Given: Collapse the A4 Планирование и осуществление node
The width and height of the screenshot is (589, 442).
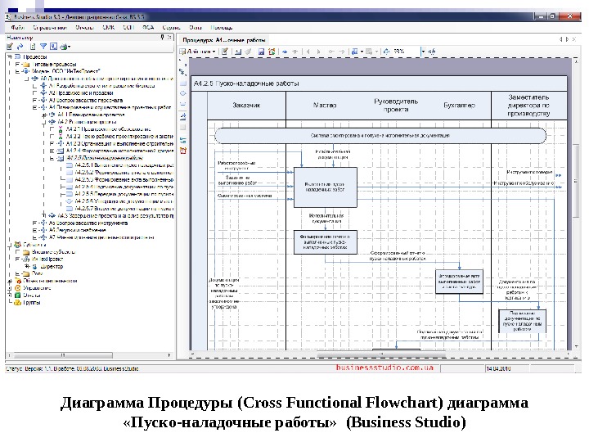Looking at the screenshot, I should tap(34, 107).
